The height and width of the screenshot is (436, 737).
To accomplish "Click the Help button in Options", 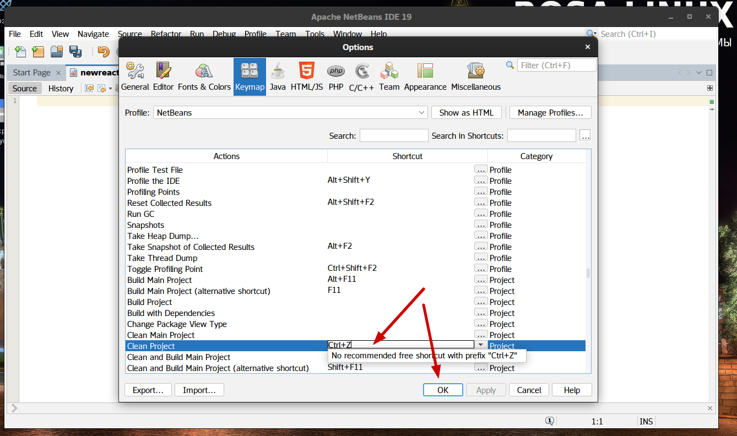I will click(x=572, y=390).
